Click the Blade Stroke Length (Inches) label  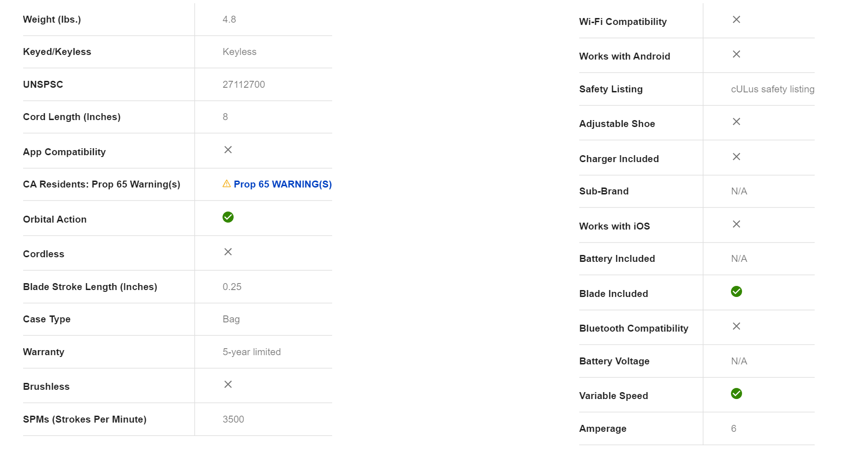(90, 287)
